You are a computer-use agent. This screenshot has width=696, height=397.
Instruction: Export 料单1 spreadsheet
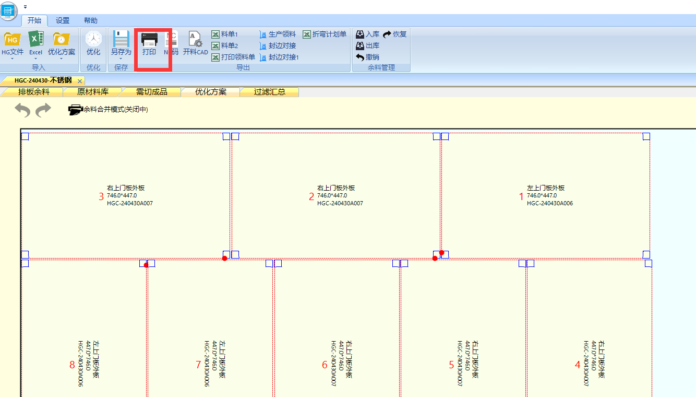(225, 34)
